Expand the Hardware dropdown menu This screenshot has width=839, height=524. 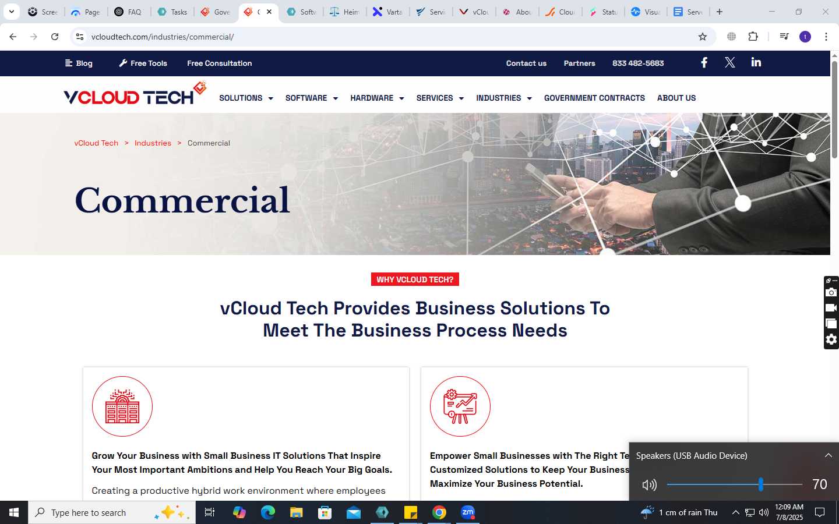pyautogui.click(x=377, y=98)
